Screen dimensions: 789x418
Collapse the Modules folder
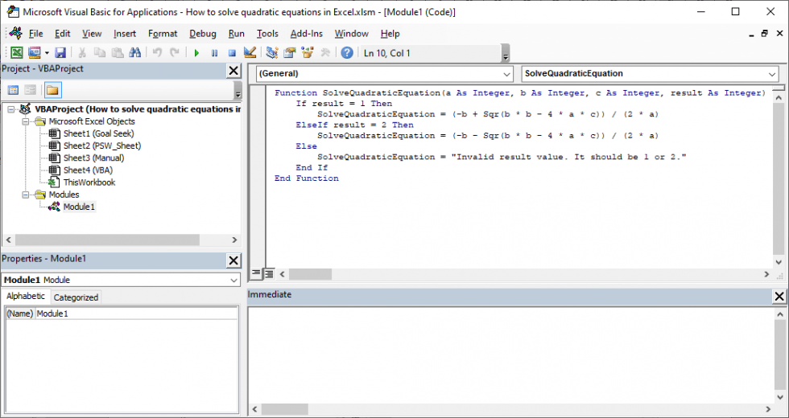pyautogui.click(x=25, y=195)
